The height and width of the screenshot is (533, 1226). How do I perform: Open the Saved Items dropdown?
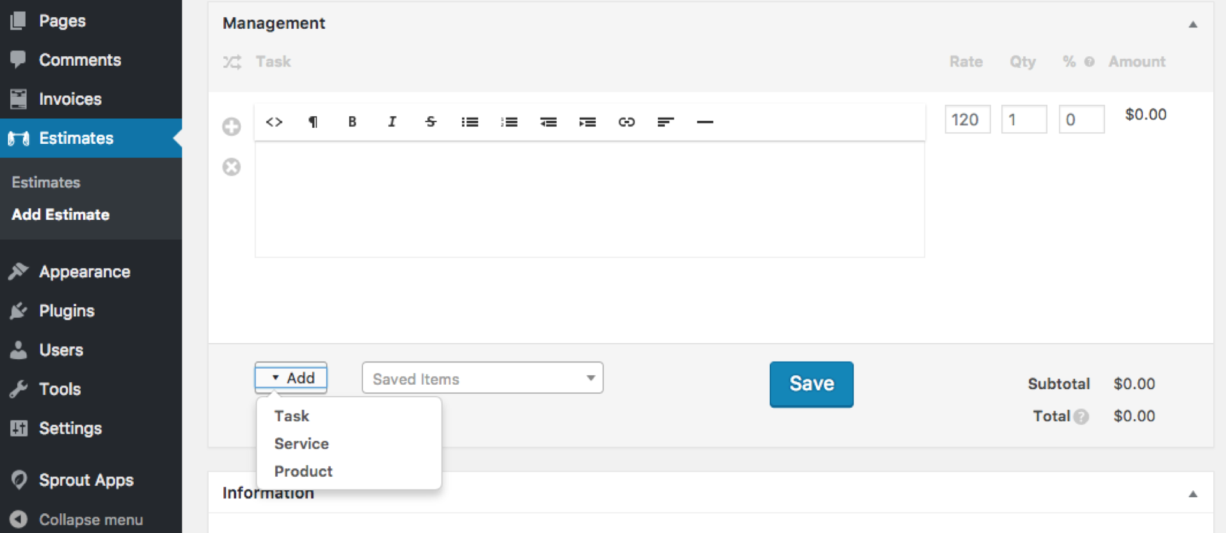coord(482,378)
